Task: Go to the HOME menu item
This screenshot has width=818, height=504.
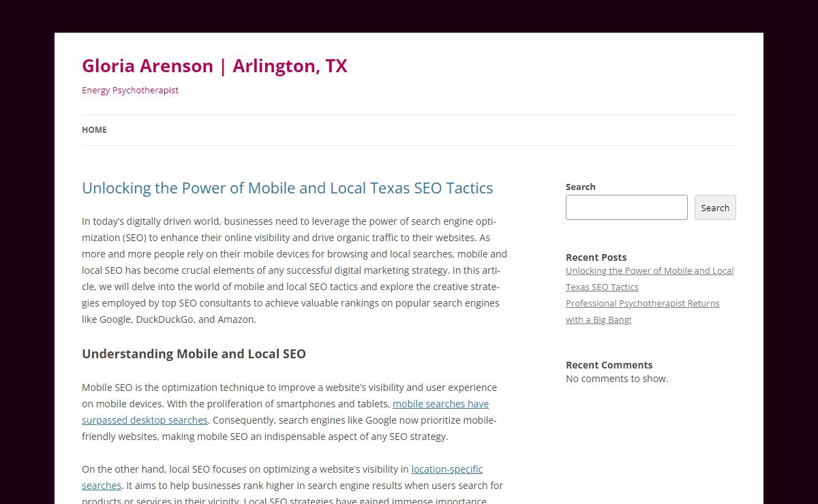Action: pyautogui.click(x=94, y=130)
